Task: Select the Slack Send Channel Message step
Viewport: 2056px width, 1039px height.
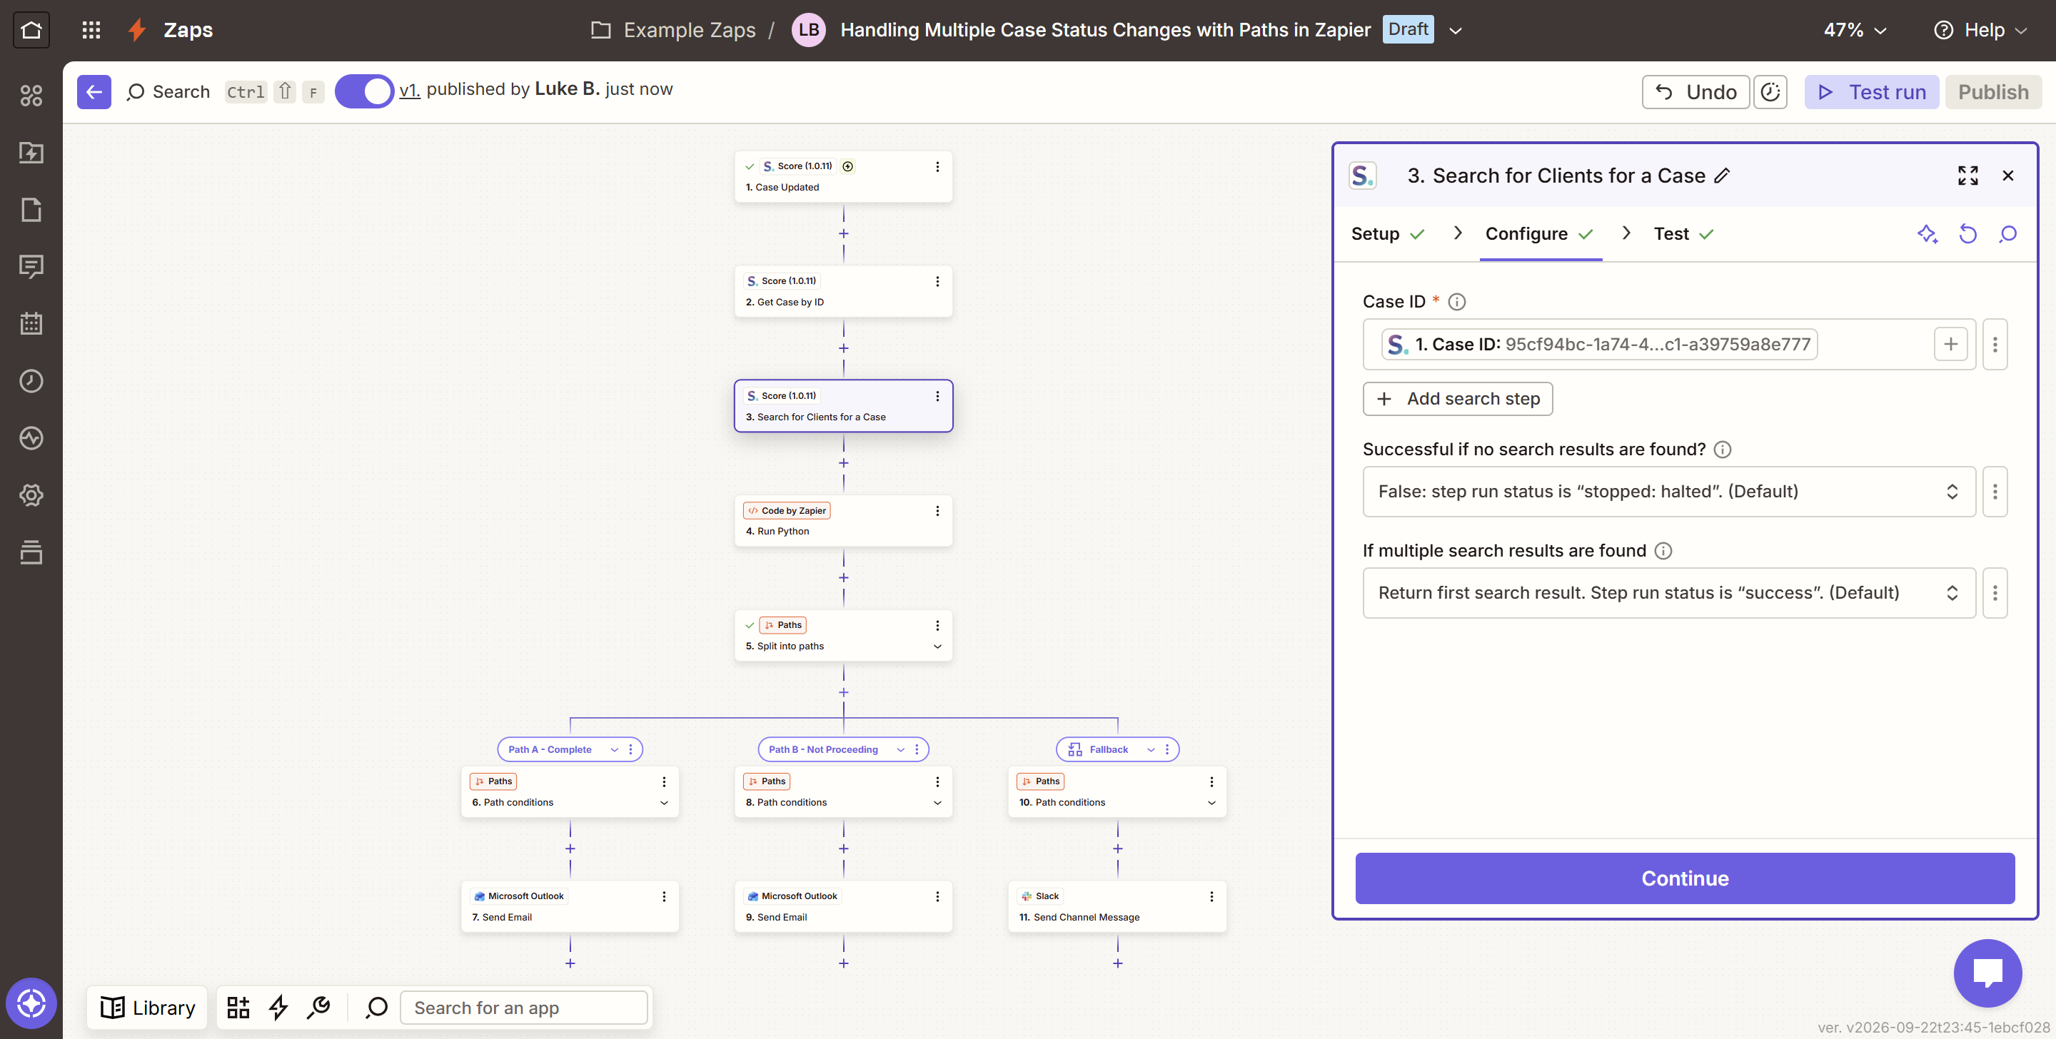Action: click(1117, 906)
